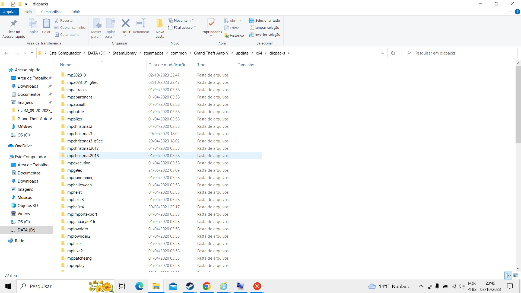521x293 pixels.
Task: Select DATA (D:) drive in navigation pane
Action: (26, 230)
